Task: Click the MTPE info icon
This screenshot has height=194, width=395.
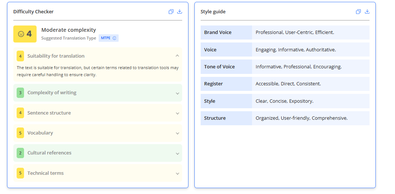Action: click(115, 38)
